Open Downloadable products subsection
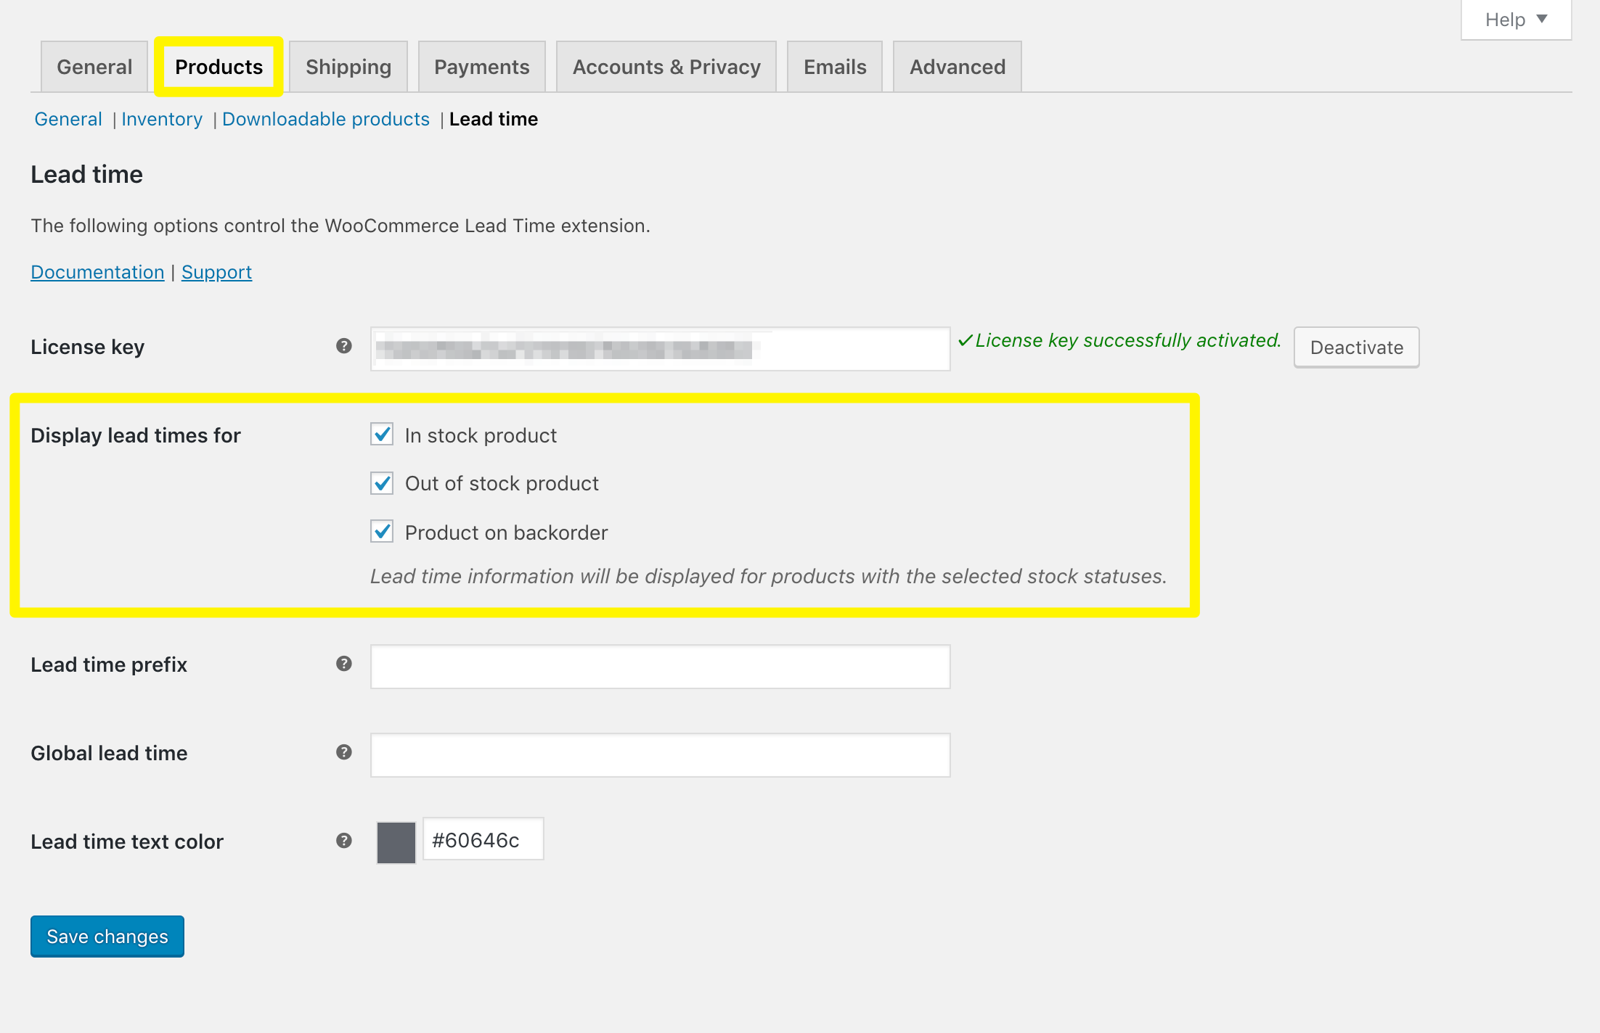 click(326, 119)
